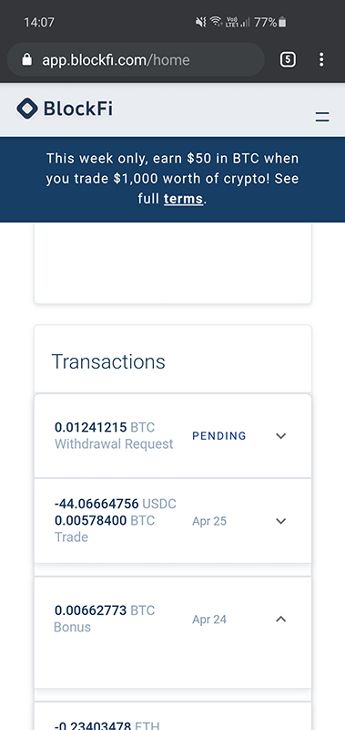Collapse the Apr 24 BTC bonus entry
345x730 pixels.
click(281, 620)
